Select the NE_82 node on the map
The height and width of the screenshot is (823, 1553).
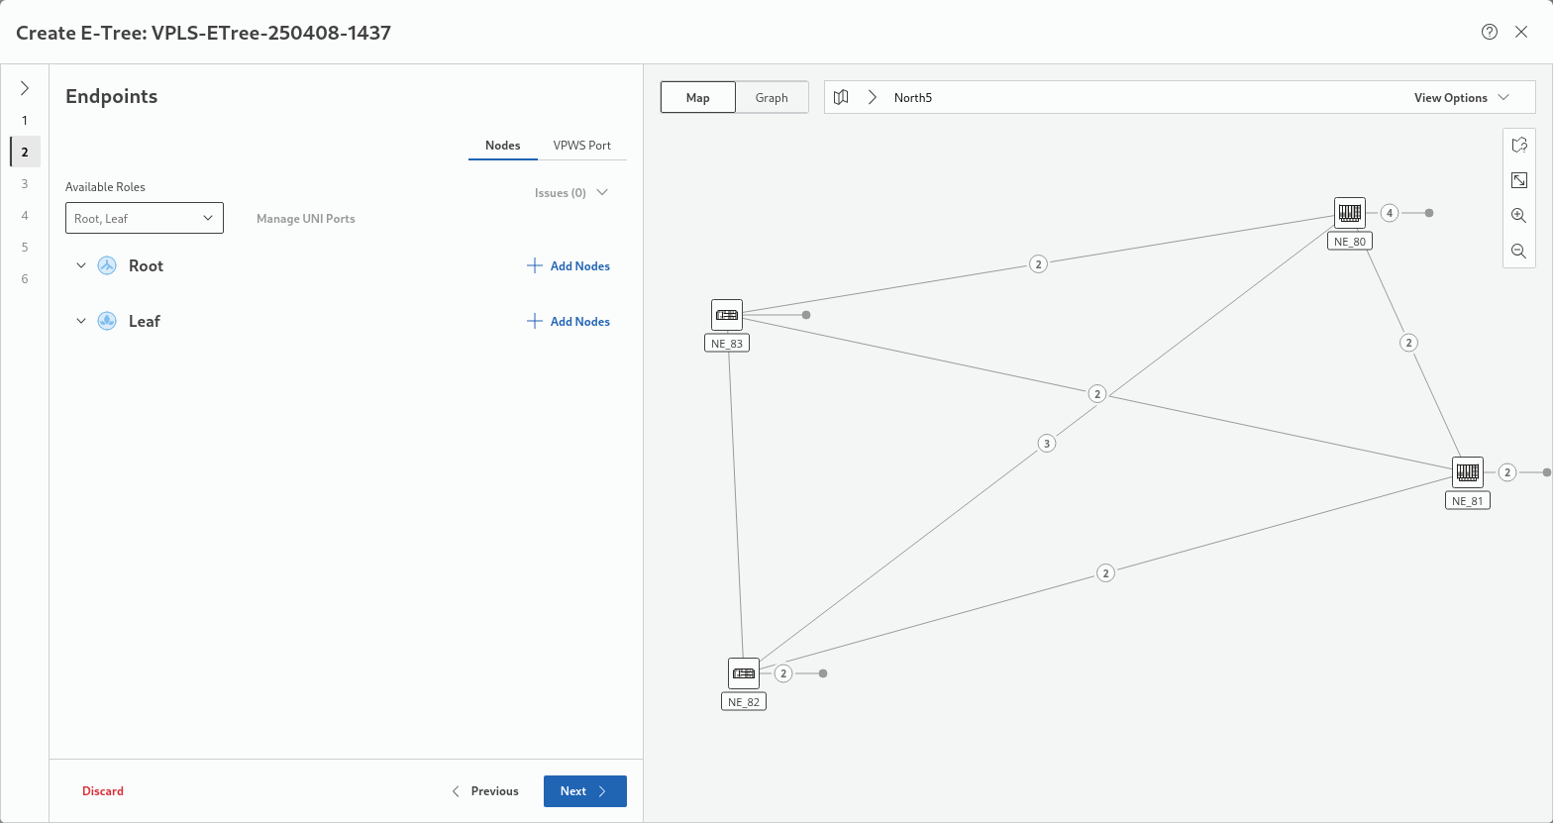(x=744, y=673)
